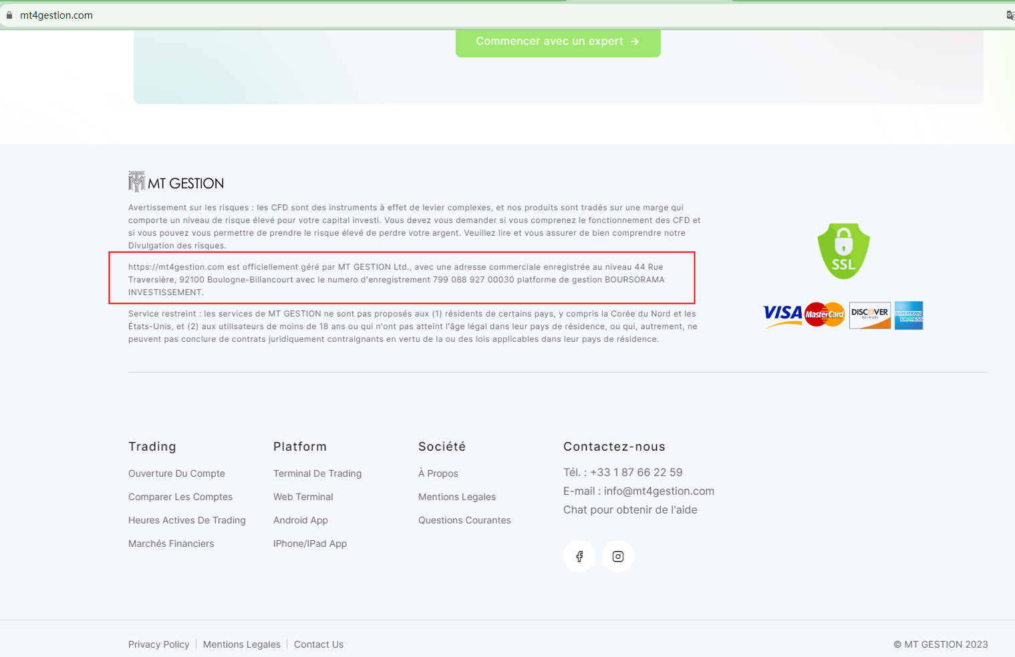
Task: Open the Facebook social icon
Action: click(x=579, y=556)
